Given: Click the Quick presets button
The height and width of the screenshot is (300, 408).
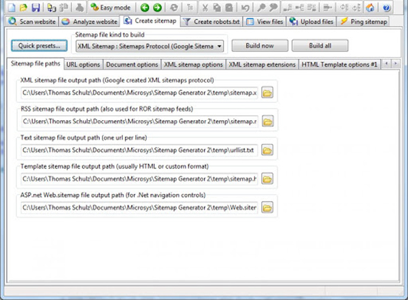Looking at the screenshot, I should pos(38,46).
